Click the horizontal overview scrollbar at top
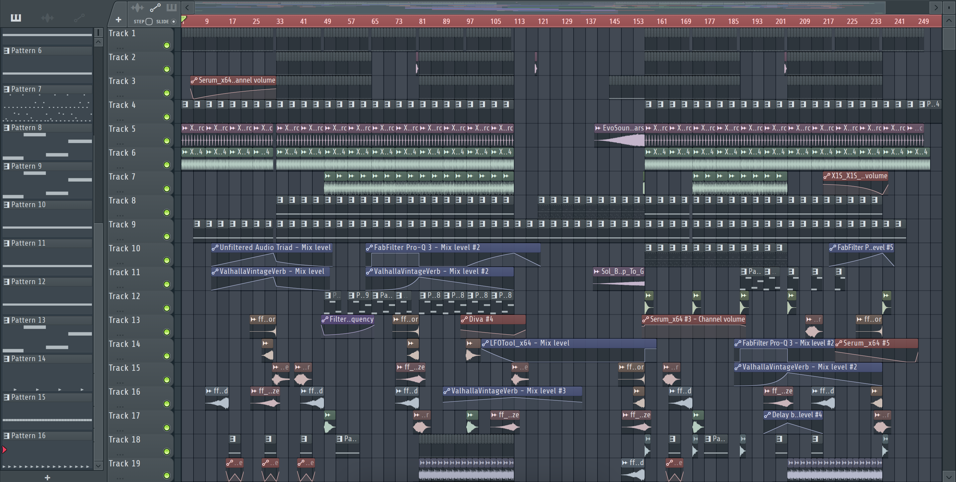 click(540, 7)
